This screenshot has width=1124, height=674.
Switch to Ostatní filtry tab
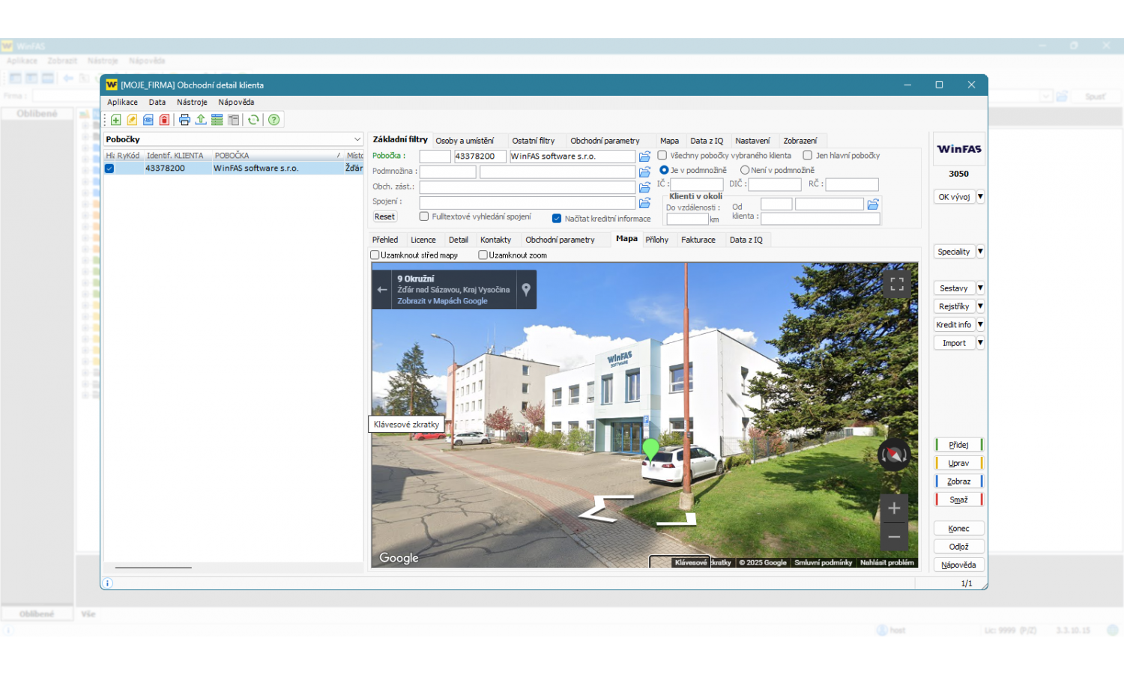click(534, 141)
